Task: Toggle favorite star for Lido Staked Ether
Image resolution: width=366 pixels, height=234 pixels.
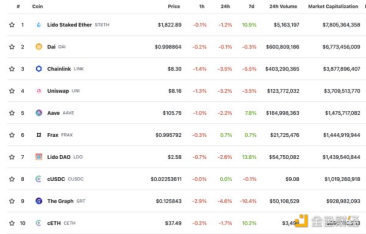Action: pyautogui.click(x=12, y=24)
